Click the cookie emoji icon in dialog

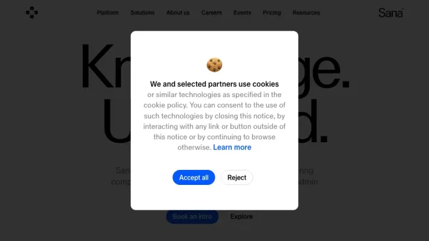coord(214,64)
